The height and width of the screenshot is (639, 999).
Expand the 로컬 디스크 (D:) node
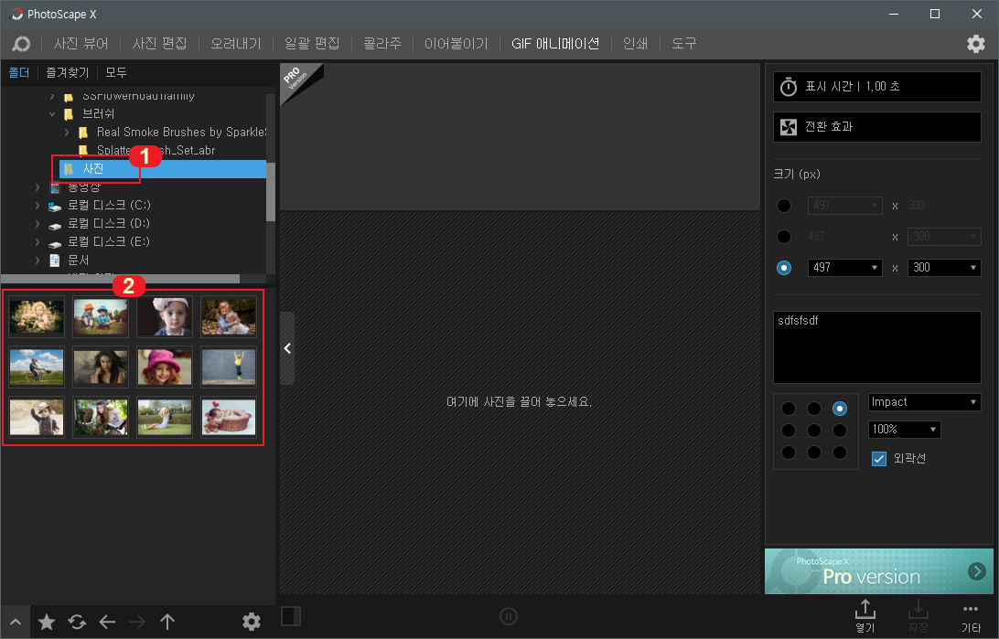coord(38,224)
